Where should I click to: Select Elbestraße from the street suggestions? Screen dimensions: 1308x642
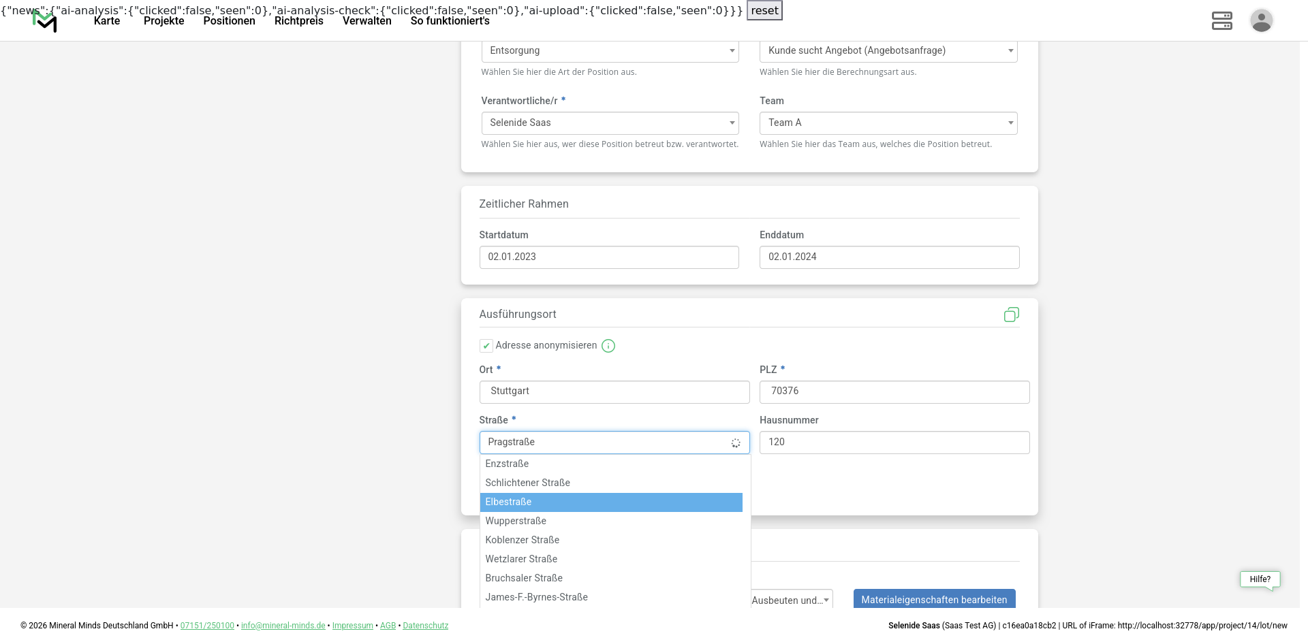(611, 502)
